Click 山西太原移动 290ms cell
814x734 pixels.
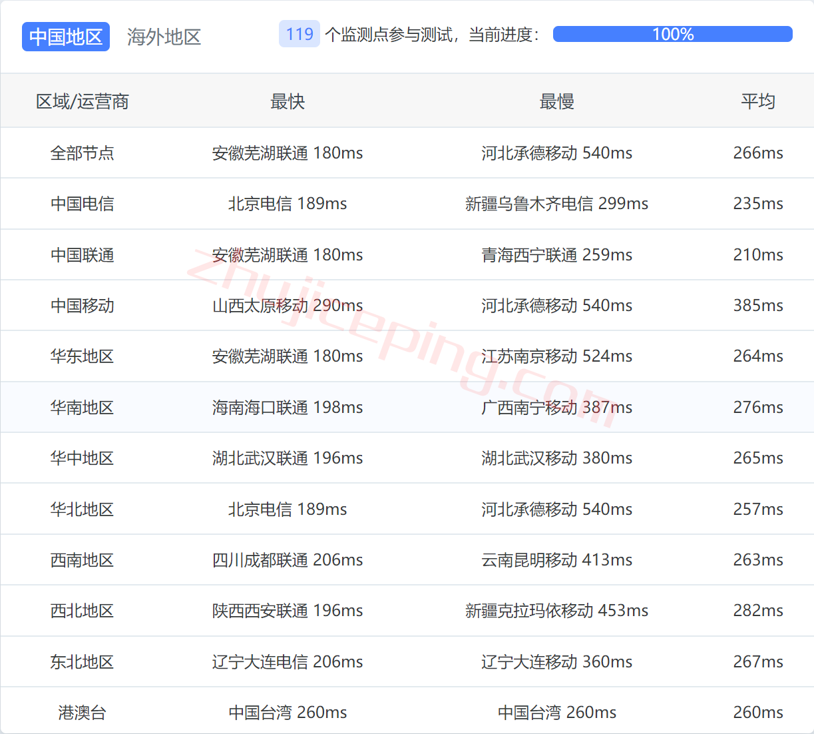point(288,305)
